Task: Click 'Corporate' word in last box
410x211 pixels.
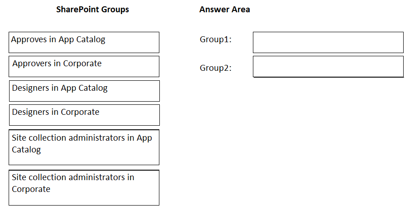Action: 31,189
